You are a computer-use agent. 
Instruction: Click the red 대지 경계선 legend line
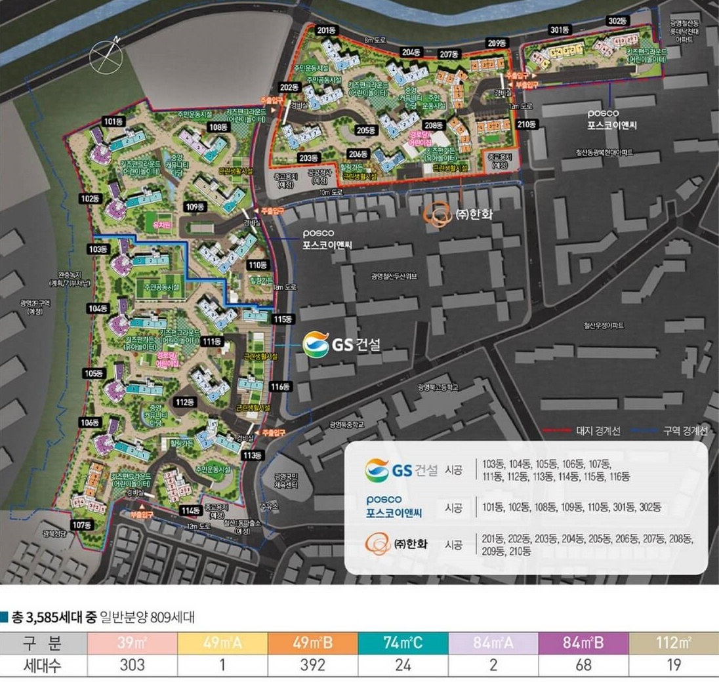(x=557, y=430)
